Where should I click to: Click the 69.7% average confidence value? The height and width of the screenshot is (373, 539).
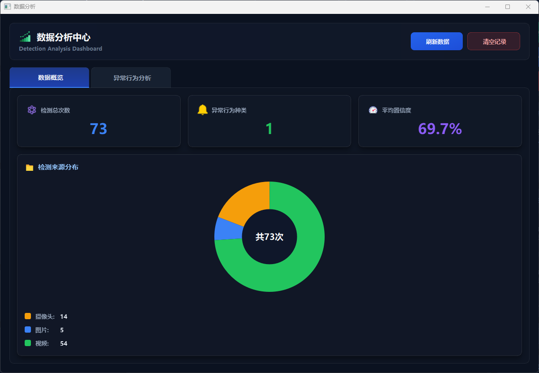click(439, 129)
